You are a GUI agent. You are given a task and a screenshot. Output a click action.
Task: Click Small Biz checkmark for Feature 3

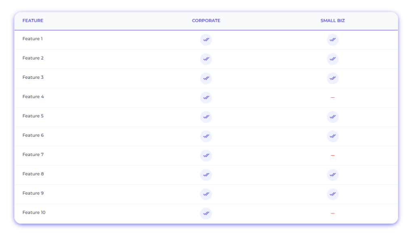click(333, 78)
